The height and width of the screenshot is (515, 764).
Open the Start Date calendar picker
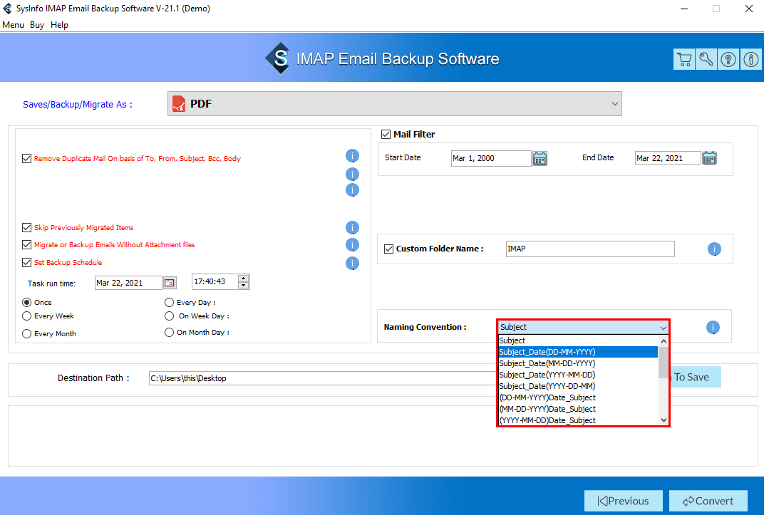click(x=540, y=158)
